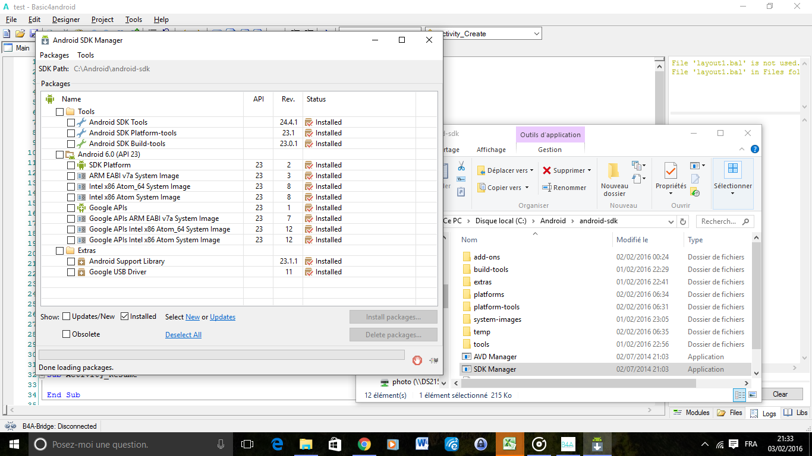The height and width of the screenshot is (456, 812).
Task: Check the Google USB Driver checkbox
Action: pos(71,272)
